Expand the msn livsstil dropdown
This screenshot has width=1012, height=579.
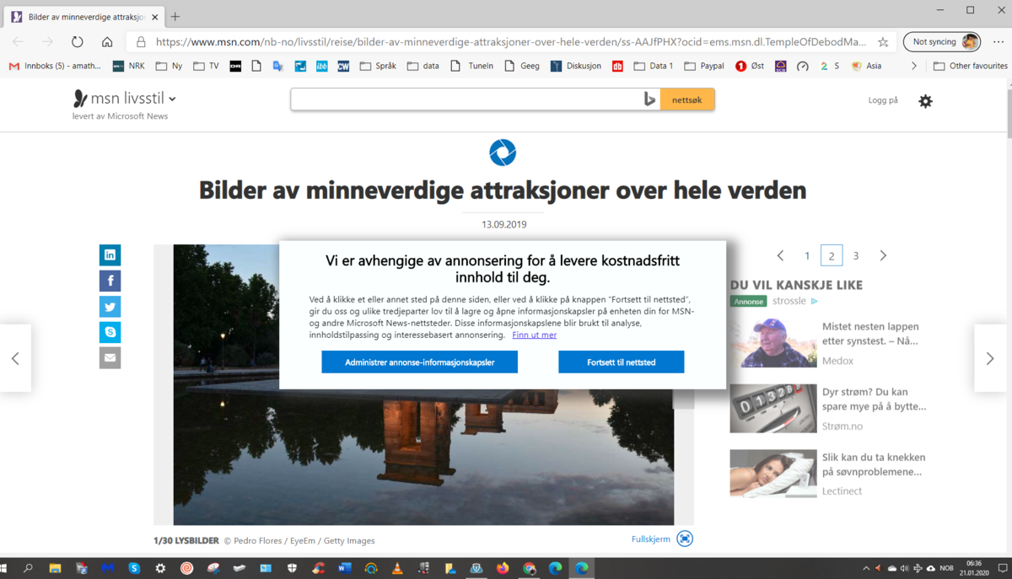pos(172,99)
